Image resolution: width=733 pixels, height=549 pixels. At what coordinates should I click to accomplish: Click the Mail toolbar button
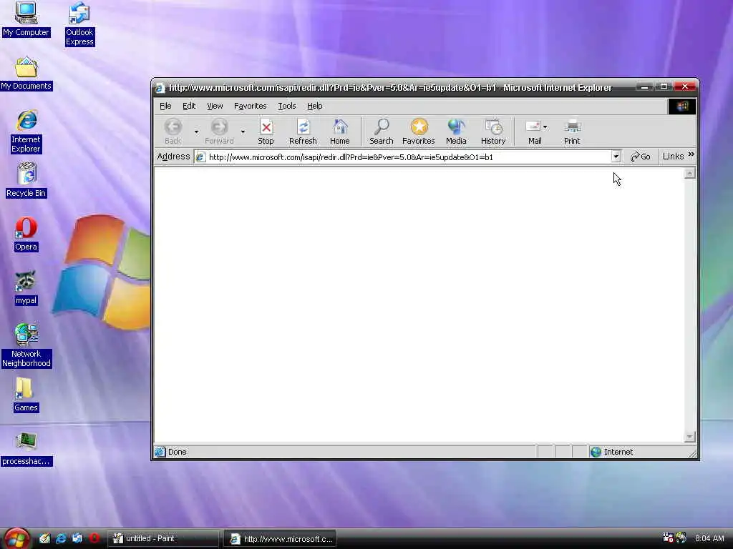click(x=533, y=132)
